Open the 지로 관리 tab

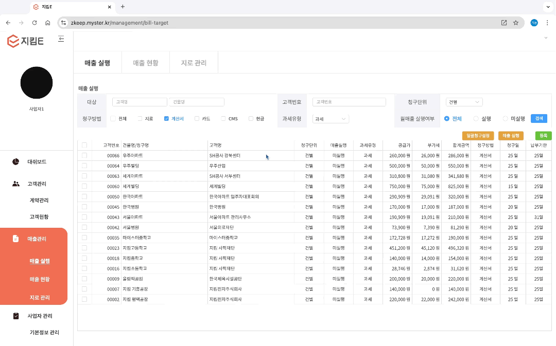[194, 63]
